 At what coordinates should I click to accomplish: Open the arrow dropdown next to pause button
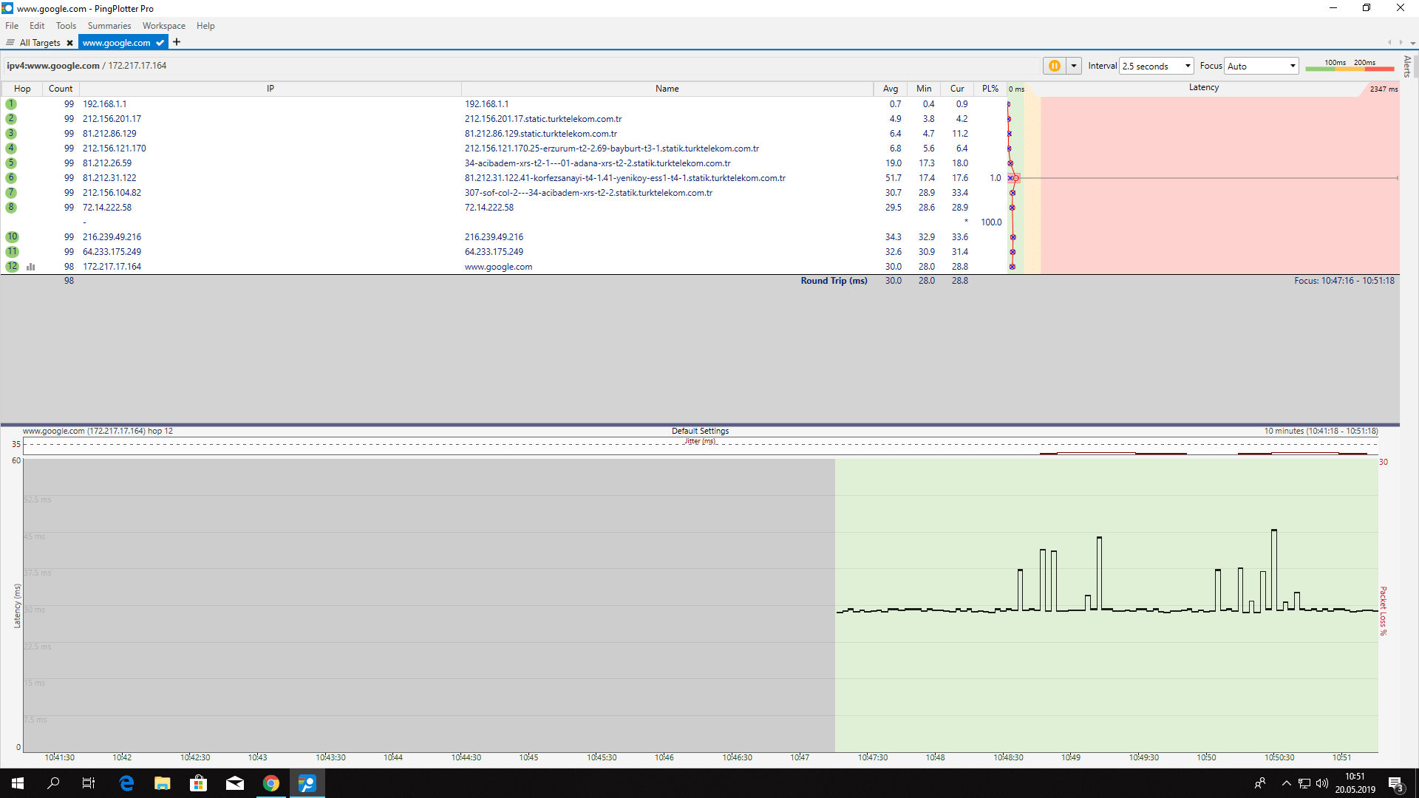pos(1074,66)
